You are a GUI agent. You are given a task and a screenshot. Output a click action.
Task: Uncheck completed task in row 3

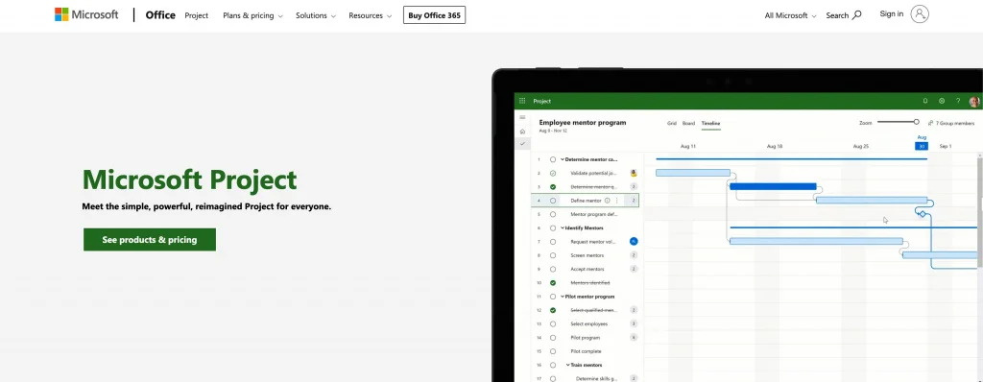[553, 187]
